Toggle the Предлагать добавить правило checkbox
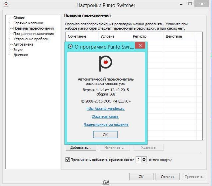Screen dimensions: 212x186 click(67, 160)
